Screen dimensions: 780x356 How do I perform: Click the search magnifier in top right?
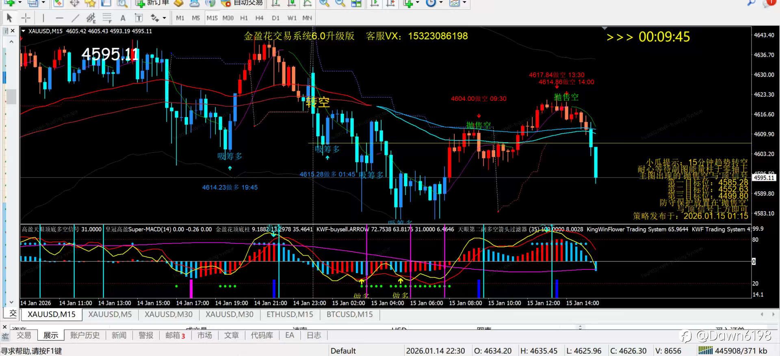click(751, 3)
